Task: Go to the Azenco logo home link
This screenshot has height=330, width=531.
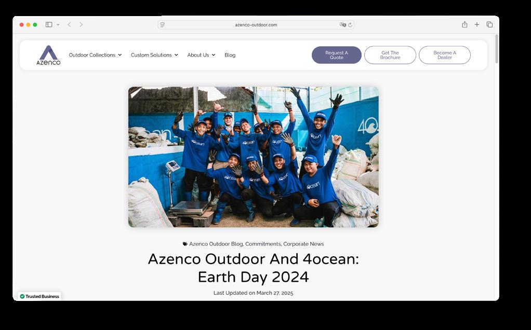Action: tap(48, 55)
